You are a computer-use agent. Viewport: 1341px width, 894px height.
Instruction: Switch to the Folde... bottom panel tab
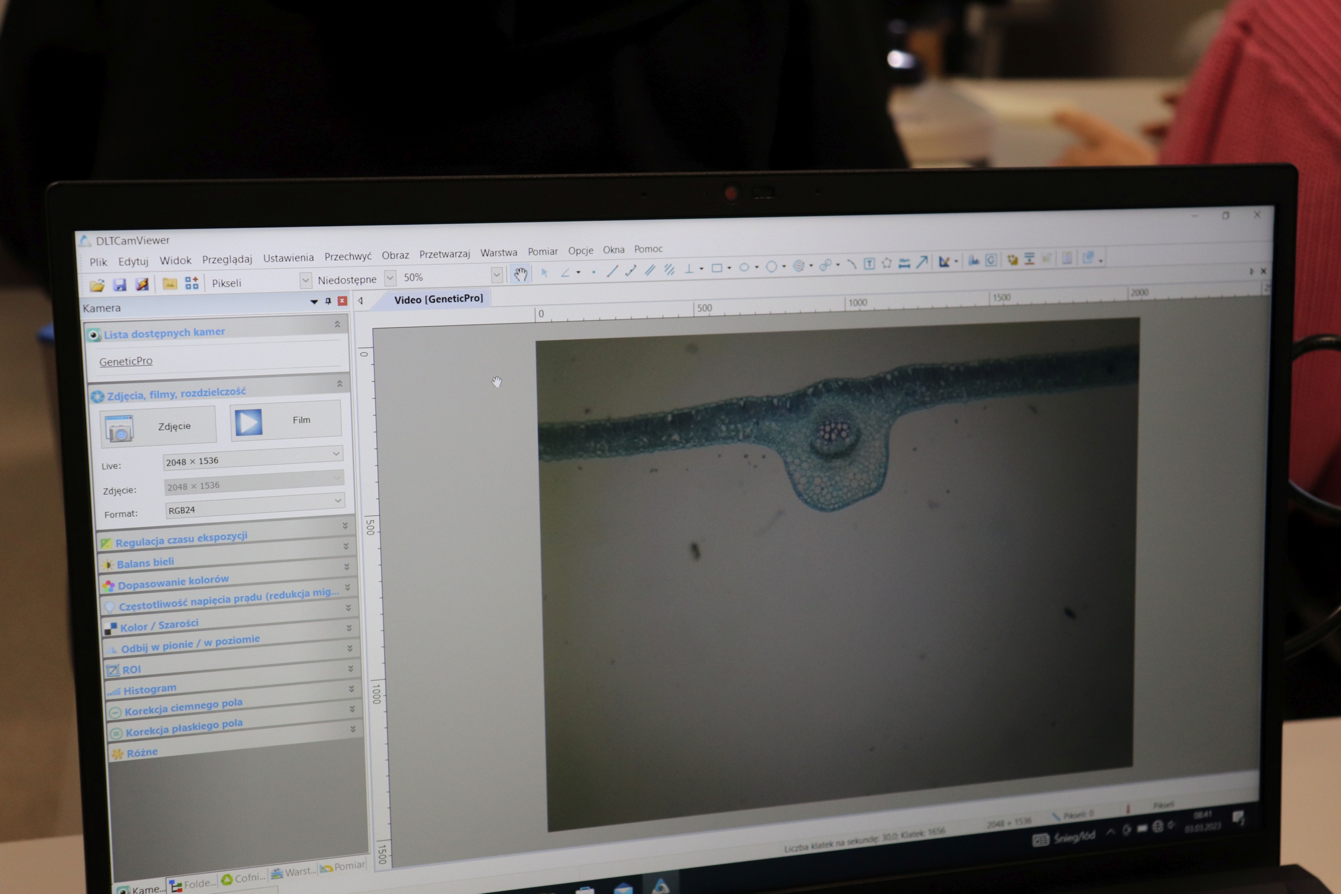coord(193,884)
